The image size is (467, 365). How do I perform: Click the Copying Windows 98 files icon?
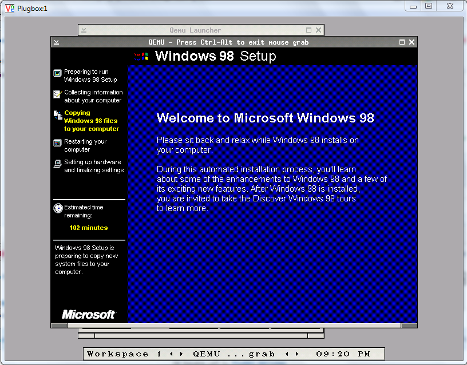pyautogui.click(x=58, y=115)
